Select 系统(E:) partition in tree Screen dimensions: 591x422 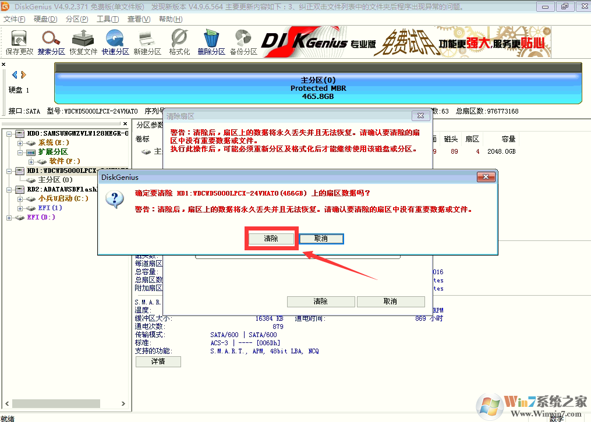[x=54, y=143]
